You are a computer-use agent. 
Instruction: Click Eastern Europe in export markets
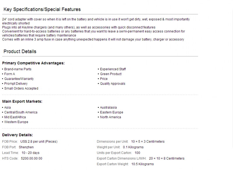point(112,112)
